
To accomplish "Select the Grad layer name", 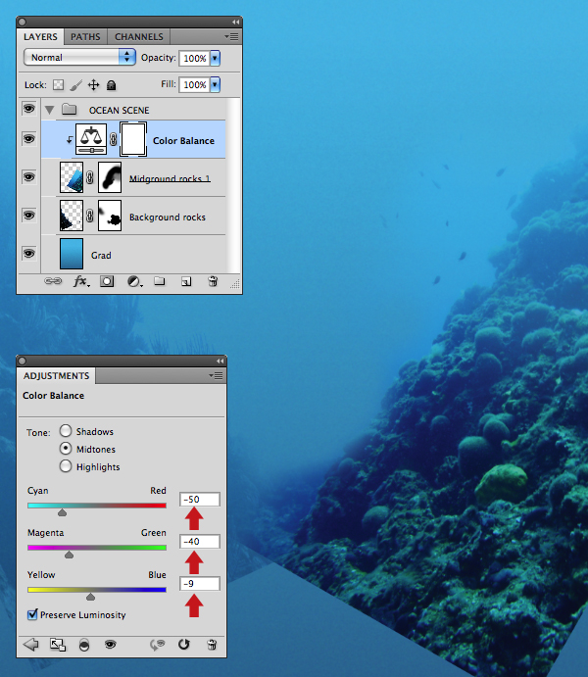I will (101, 255).
